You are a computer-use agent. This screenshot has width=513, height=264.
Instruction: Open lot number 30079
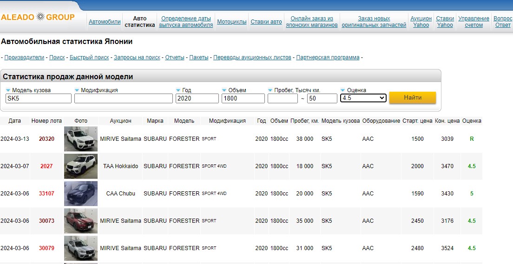(46, 248)
